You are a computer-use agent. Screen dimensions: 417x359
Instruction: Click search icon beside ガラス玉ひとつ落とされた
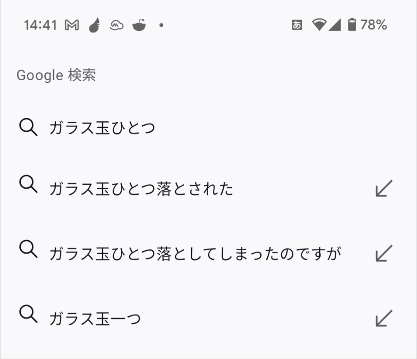point(29,184)
